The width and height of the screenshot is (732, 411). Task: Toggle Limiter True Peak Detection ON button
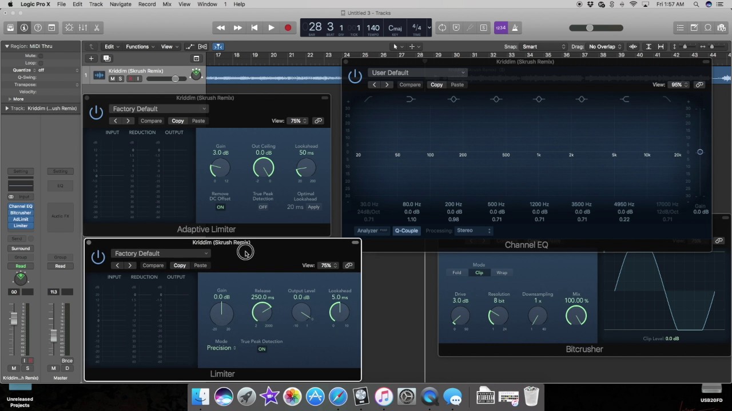point(262,349)
